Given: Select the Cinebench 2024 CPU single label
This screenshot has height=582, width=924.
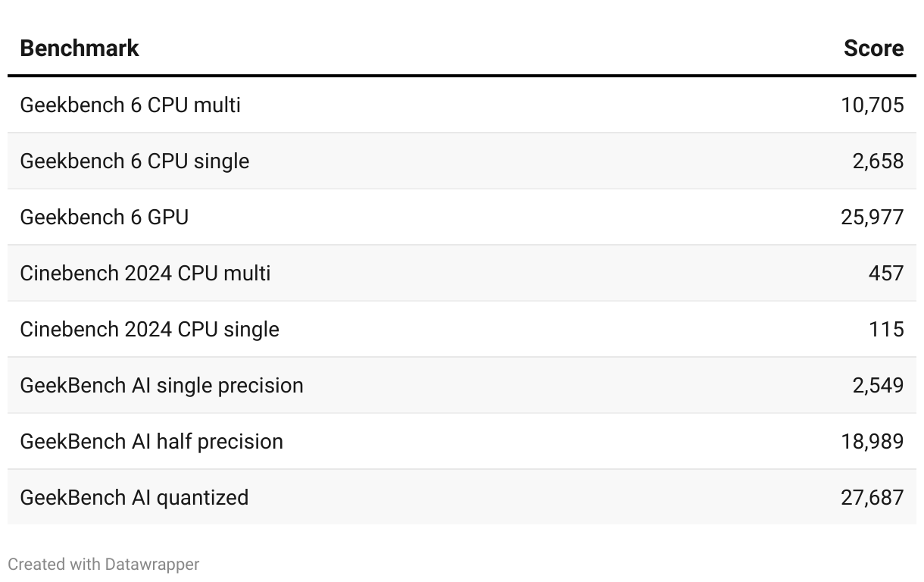Looking at the screenshot, I should 149,329.
